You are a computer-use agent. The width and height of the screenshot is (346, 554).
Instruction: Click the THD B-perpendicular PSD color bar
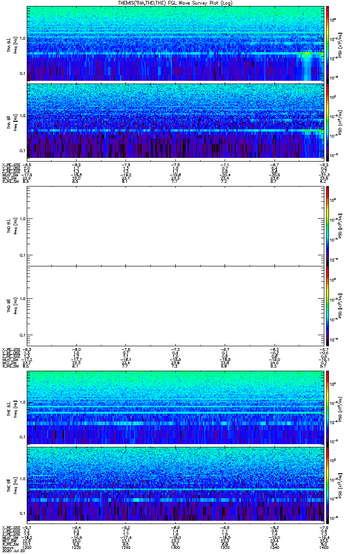[x=328, y=226]
